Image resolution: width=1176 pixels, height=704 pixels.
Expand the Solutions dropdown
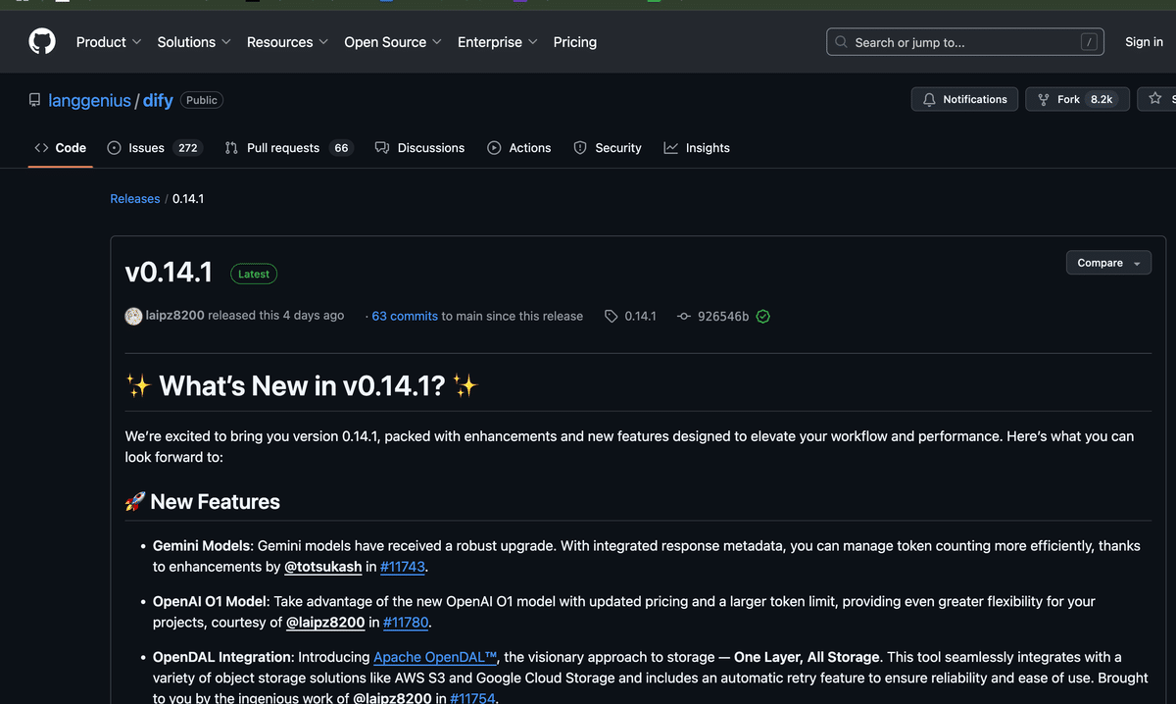pos(194,42)
